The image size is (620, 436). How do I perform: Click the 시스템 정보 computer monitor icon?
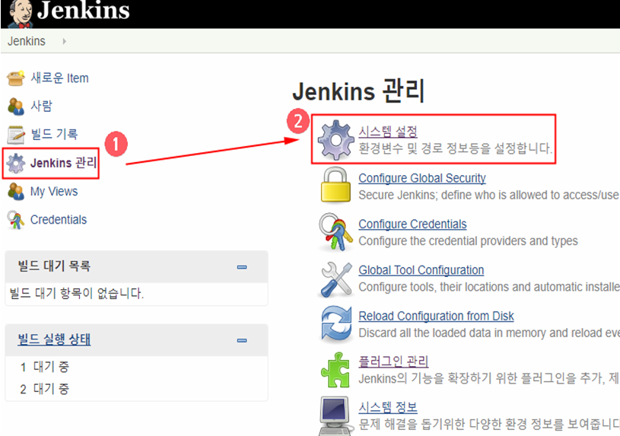(336, 416)
